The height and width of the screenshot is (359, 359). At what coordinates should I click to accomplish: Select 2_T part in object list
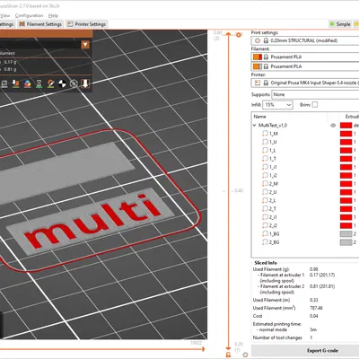tap(273, 209)
